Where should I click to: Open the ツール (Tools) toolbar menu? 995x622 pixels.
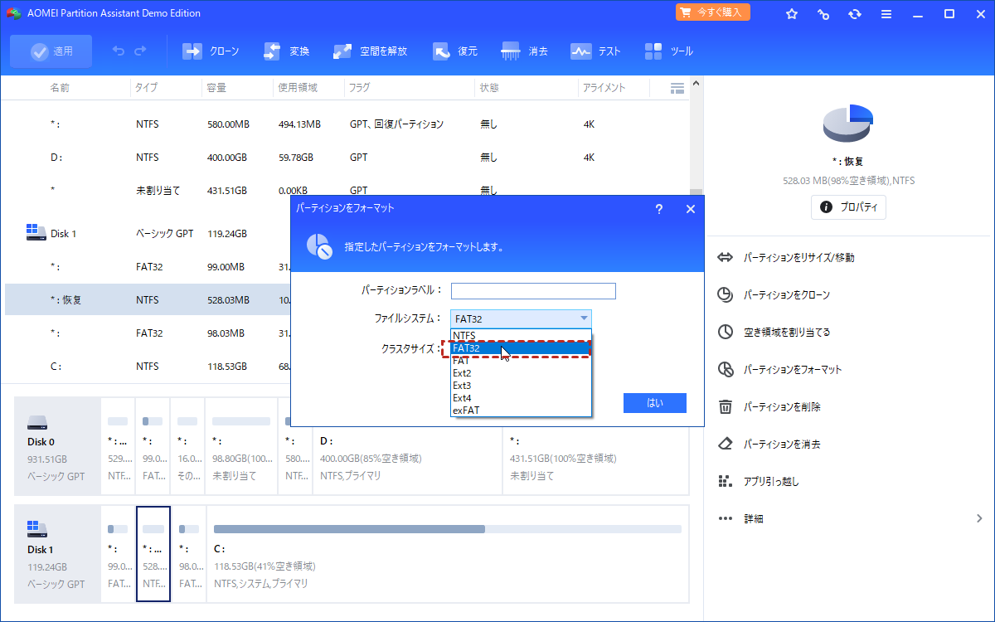[x=653, y=51]
